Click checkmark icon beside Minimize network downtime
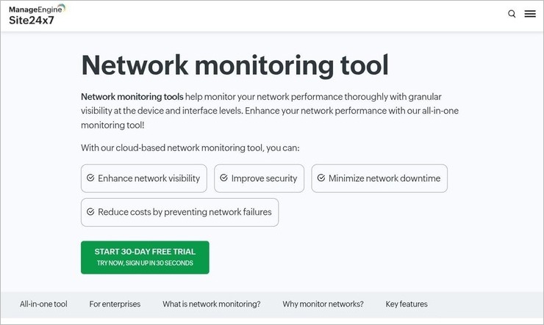Image resolution: width=544 pixels, height=325 pixels. point(321,178)
